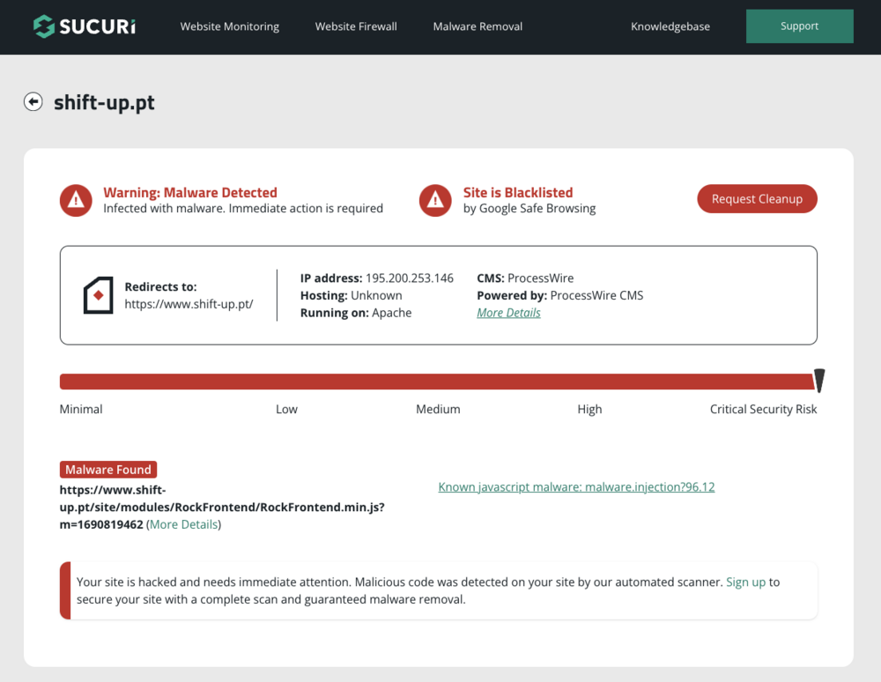Click the RockFrontend.min.js infected URL text
Viewport: 881px width, 682px height.
tap(220, 507)
